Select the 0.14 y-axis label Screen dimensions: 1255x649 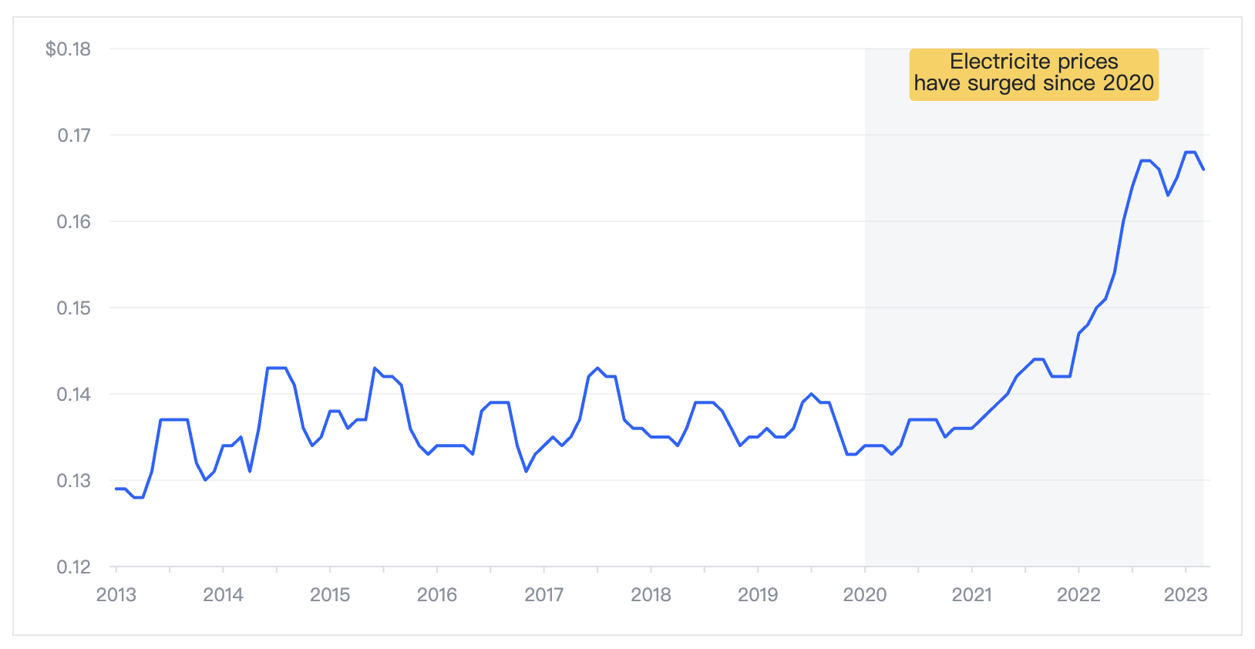pyautogui.click(x=74, y=395)
